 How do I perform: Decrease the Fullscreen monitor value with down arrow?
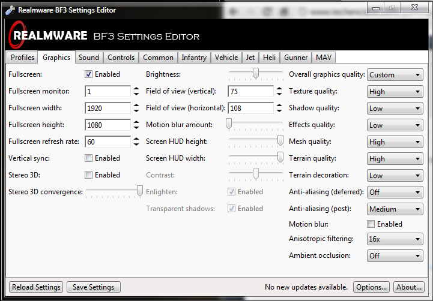coord(136,94)
